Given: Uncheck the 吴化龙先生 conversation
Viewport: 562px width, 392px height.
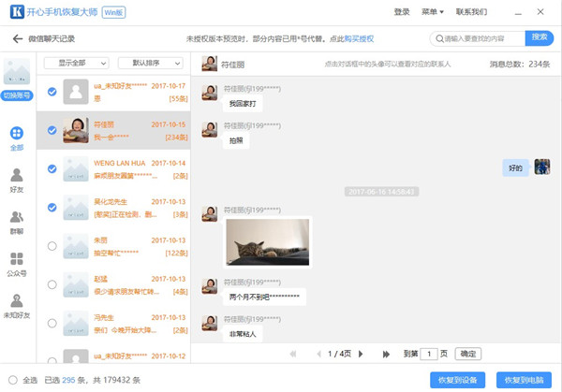Looking at the screenshot, I should point(52,208).
